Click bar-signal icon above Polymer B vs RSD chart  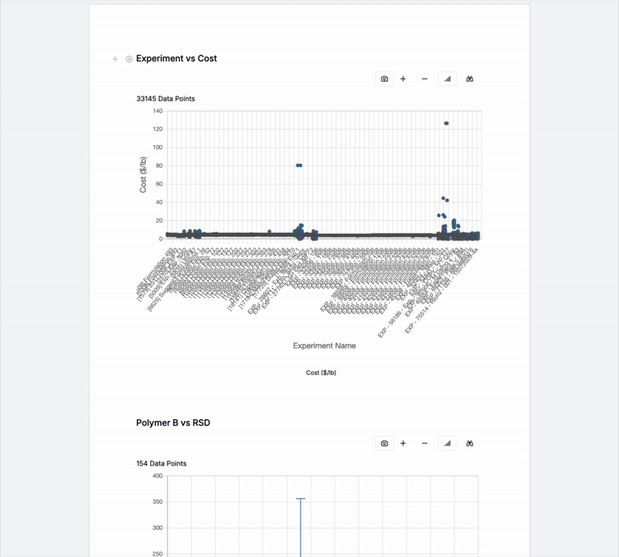[447, 443]
